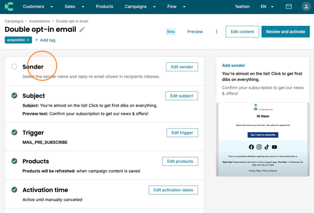Click 'Yes, I want to subscribe' in preview
This screenshot has height=213, width=314.
point(263,135)
